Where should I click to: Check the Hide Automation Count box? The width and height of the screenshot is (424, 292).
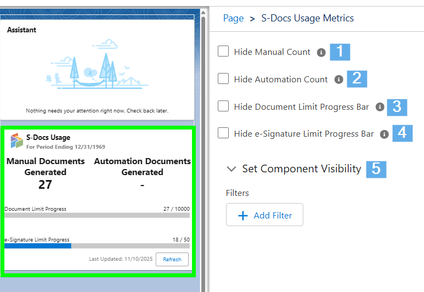click(223, 79)
